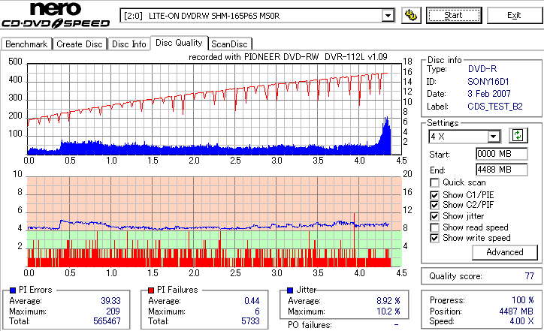544x331 pixels.
Task: Click the PI Errors blue legend square
Action: tap(13, 290)
